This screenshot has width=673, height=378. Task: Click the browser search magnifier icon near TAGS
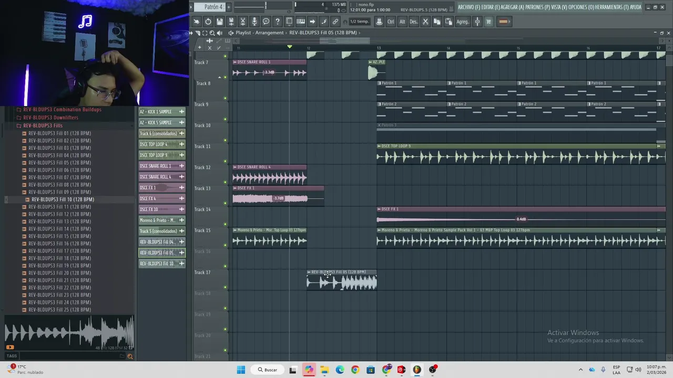[130, 356]
